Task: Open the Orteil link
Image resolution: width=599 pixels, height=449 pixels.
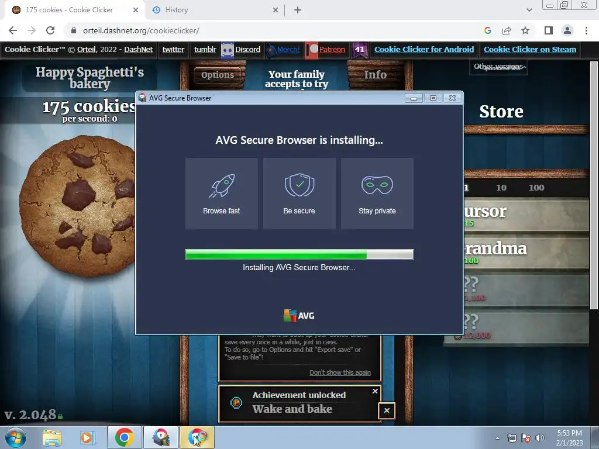Action: point(87,50)
